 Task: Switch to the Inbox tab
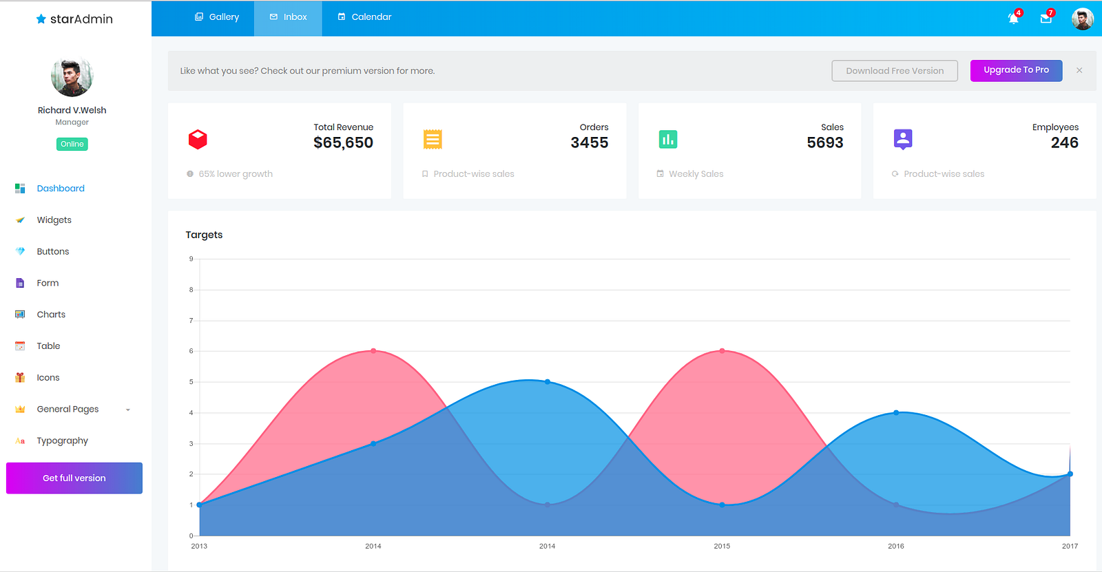point(288,17)
